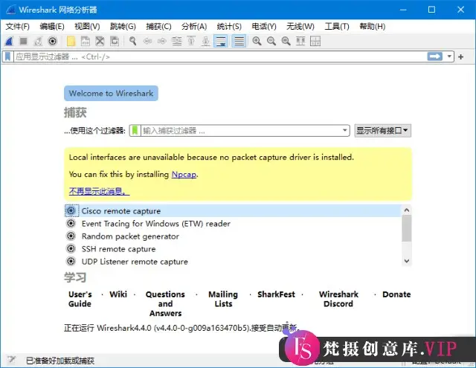Image resolution: width=476 pixels, height=368 pixels.
Task: Open the Mailing Lists link
Action: point(223,299)
